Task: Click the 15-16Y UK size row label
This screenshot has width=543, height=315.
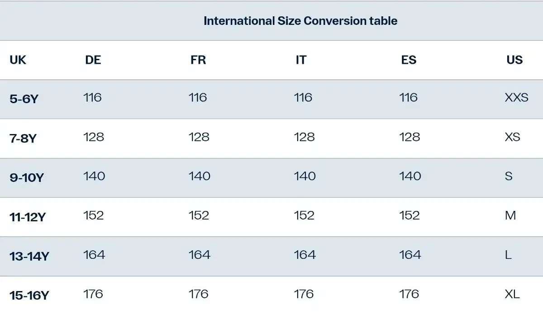Action: point(29,296)
